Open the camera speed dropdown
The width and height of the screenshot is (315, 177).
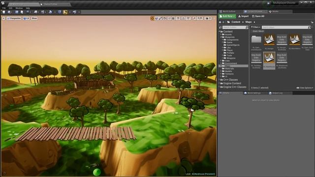208,18
